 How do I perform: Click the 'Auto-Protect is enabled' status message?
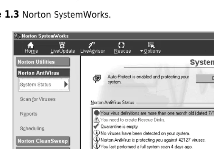pyautogui.click(x=148, y=79)
